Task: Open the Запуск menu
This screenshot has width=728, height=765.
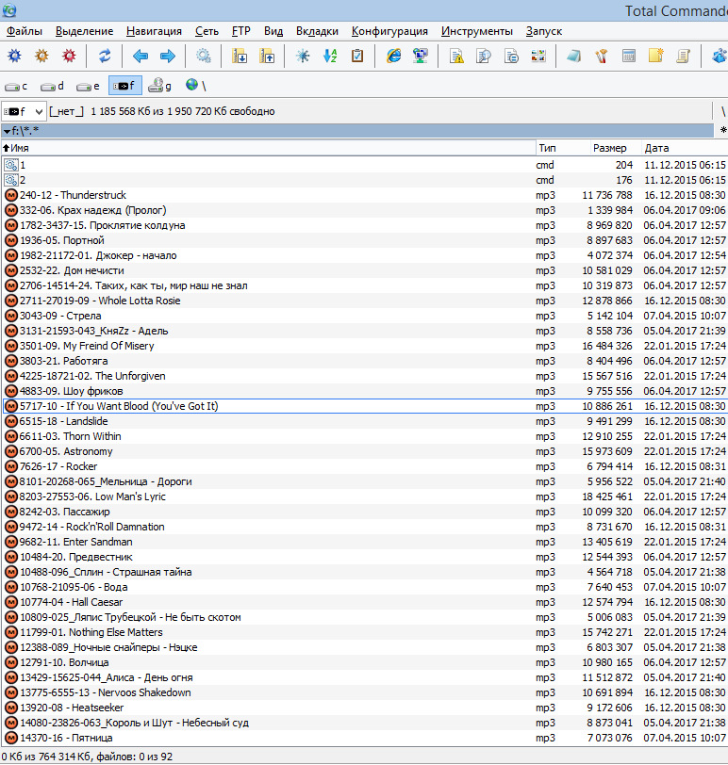Action: pyautogui.click(x=544, y=31)
